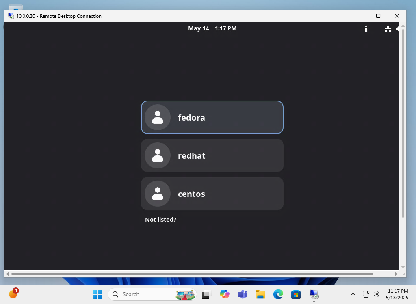Click the 'Not listed?' link
The width and height of the screenshot is (416, 304).
click(x=160, y=220)
